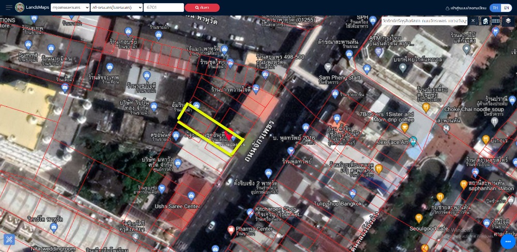Click the Choke Chai noodle soup marker
The height and width of the screenshot is (252, 517).
[x=494, y=122]
